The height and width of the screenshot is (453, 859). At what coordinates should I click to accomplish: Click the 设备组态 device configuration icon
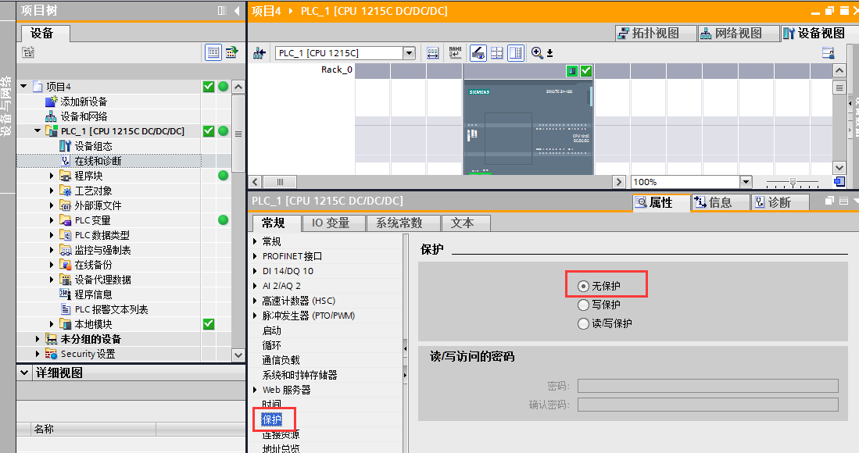[x=65, y=146]
